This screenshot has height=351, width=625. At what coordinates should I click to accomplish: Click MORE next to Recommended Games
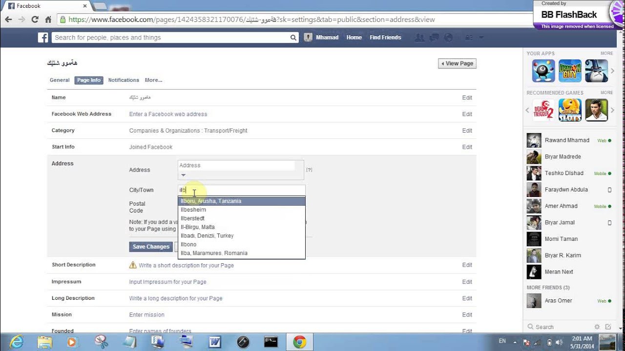(x=606, y=93)
